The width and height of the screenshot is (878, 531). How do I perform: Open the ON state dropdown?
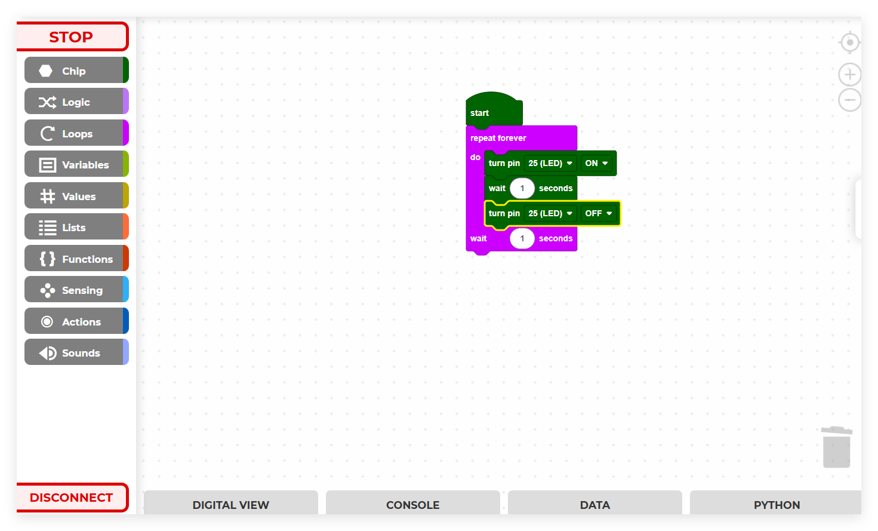596,163
